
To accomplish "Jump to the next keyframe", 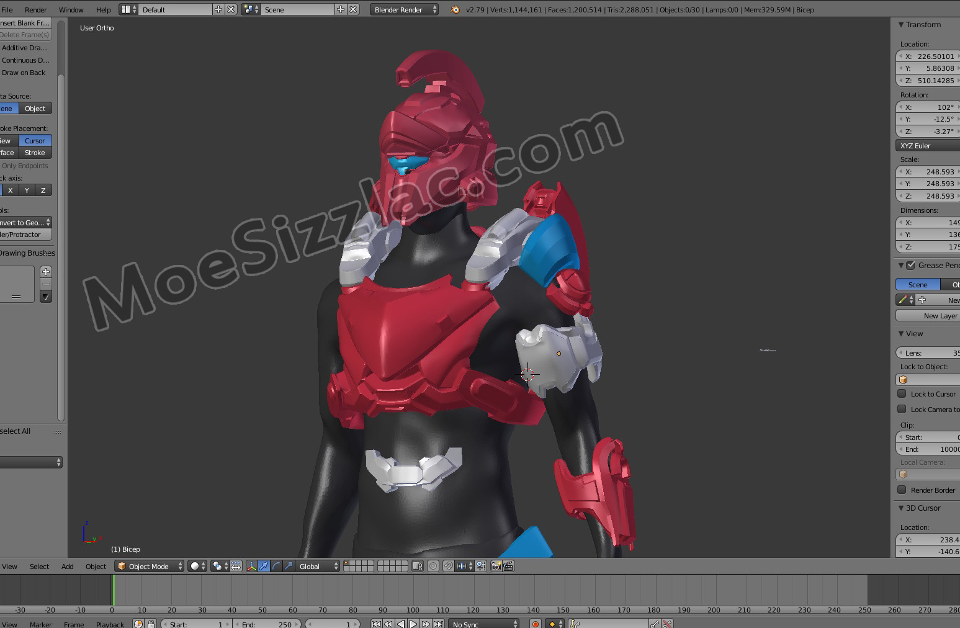I will point(426,624).
